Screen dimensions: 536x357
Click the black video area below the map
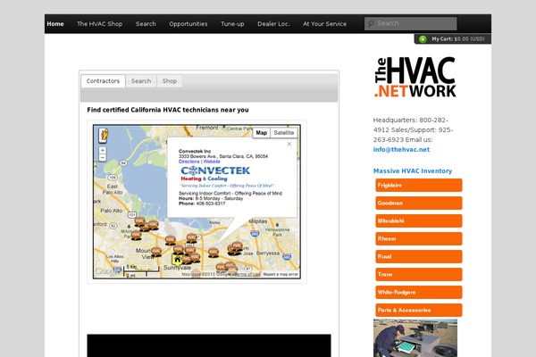coord(209,345)
